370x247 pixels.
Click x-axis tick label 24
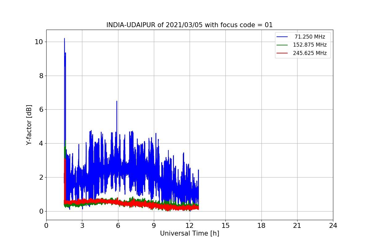pyautogui.click(x=333, y=226)
